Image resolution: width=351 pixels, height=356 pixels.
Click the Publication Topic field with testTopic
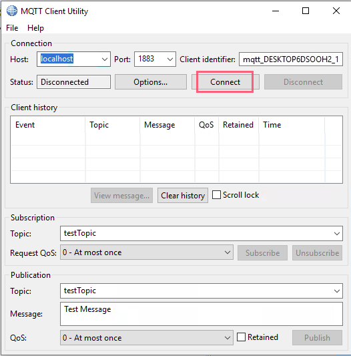tap(202, 291)
